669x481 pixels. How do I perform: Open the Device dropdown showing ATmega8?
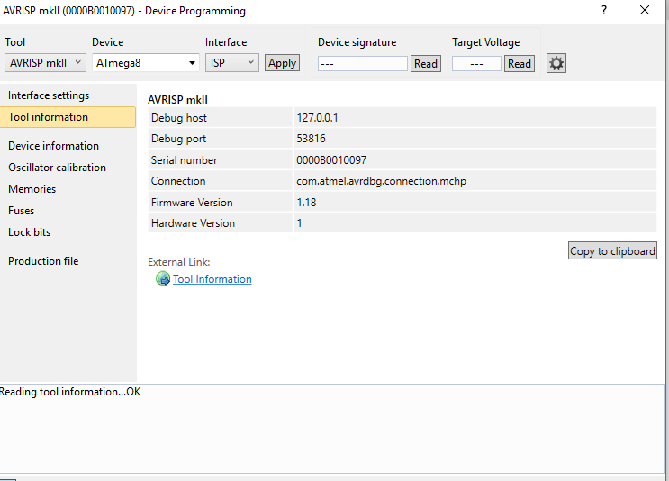point(146,63)
